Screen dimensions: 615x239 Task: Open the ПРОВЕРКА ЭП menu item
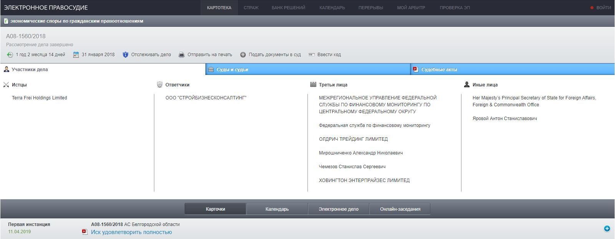click(455, 8)
